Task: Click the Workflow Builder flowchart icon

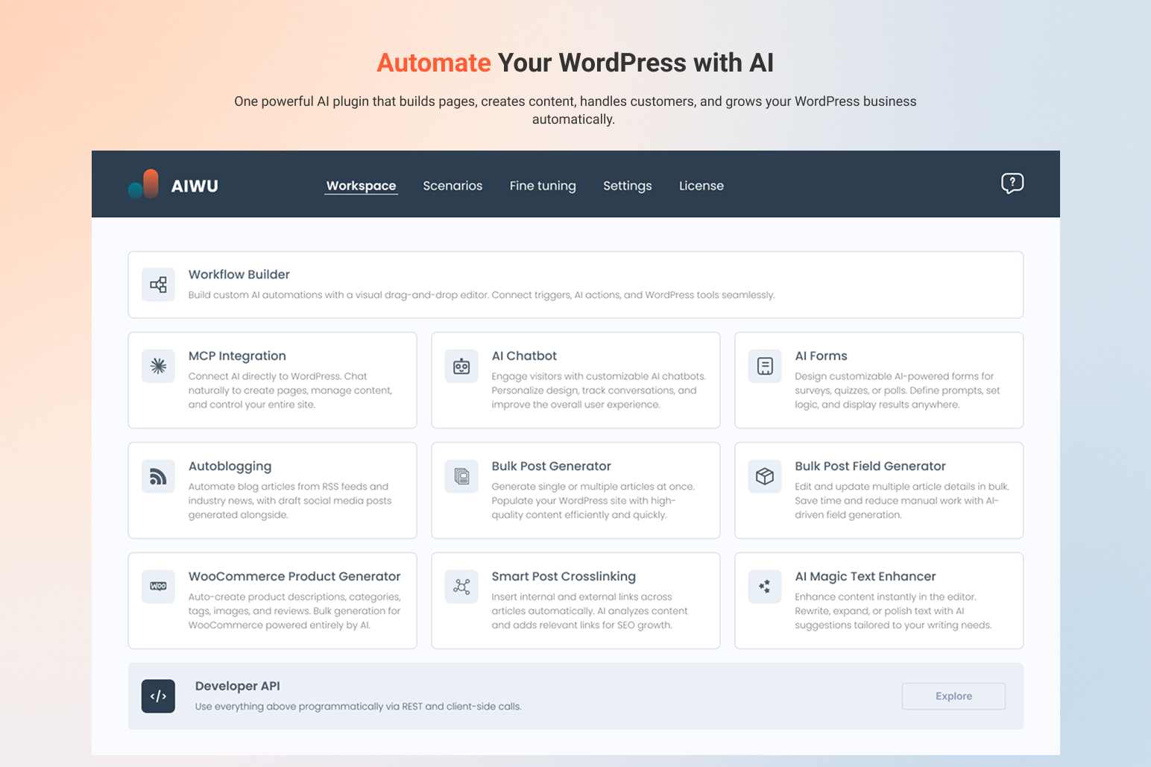Action: [x=158, y=285]
